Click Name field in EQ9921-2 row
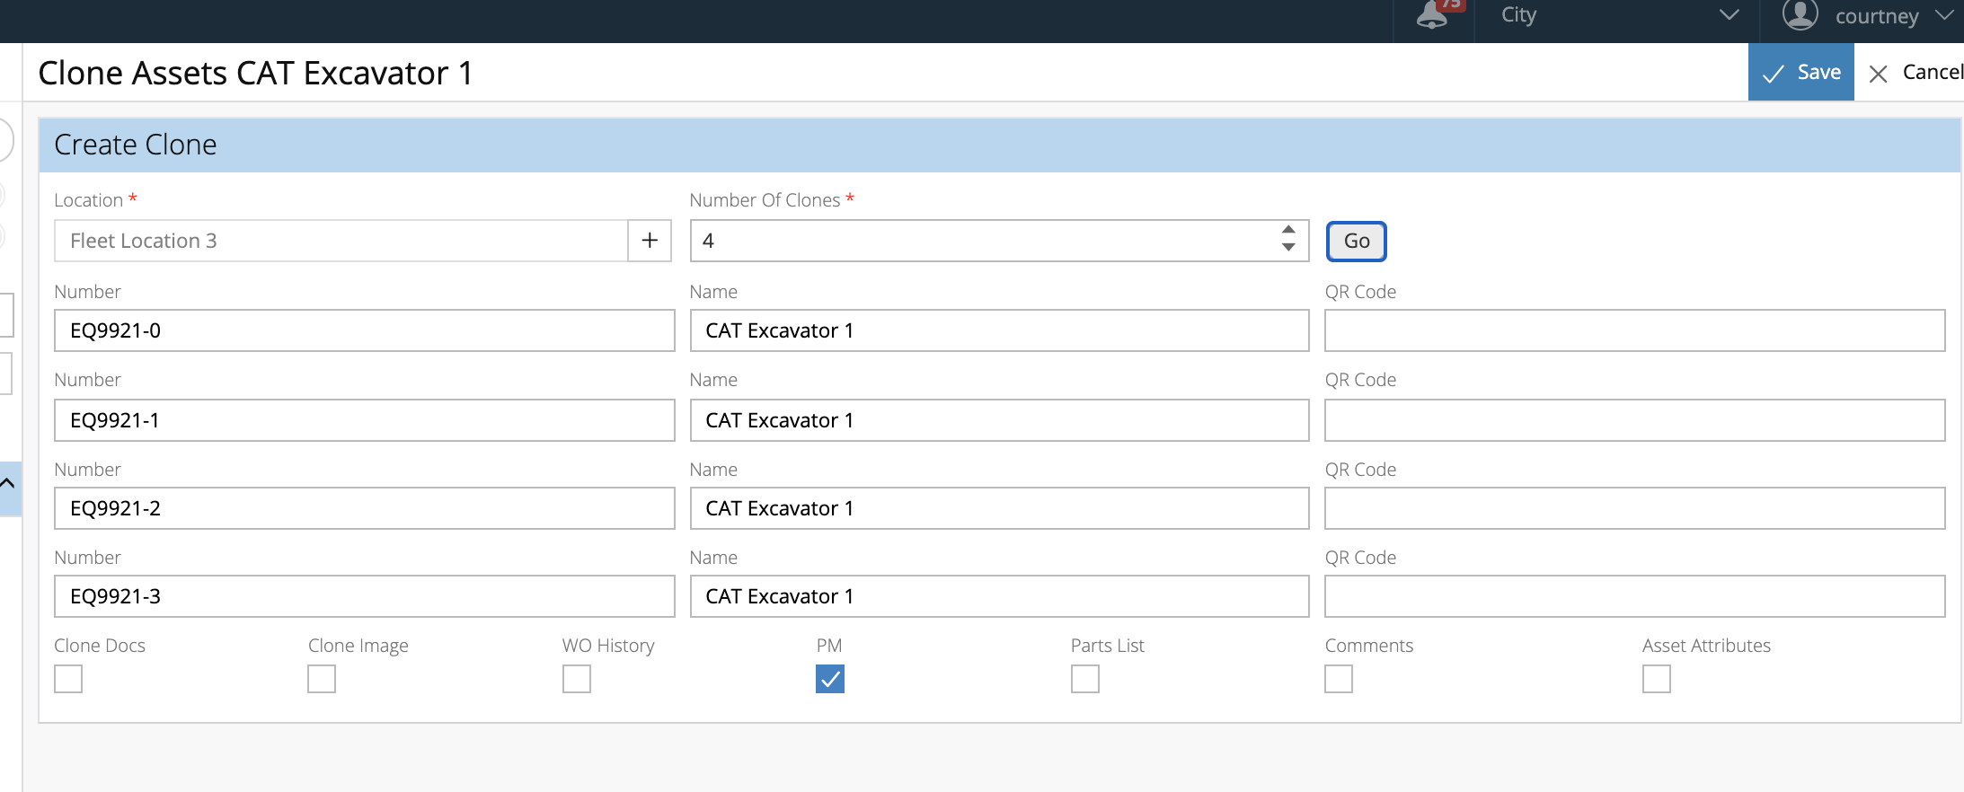This screenshot has width=1964, height=792. coord(999,508)
